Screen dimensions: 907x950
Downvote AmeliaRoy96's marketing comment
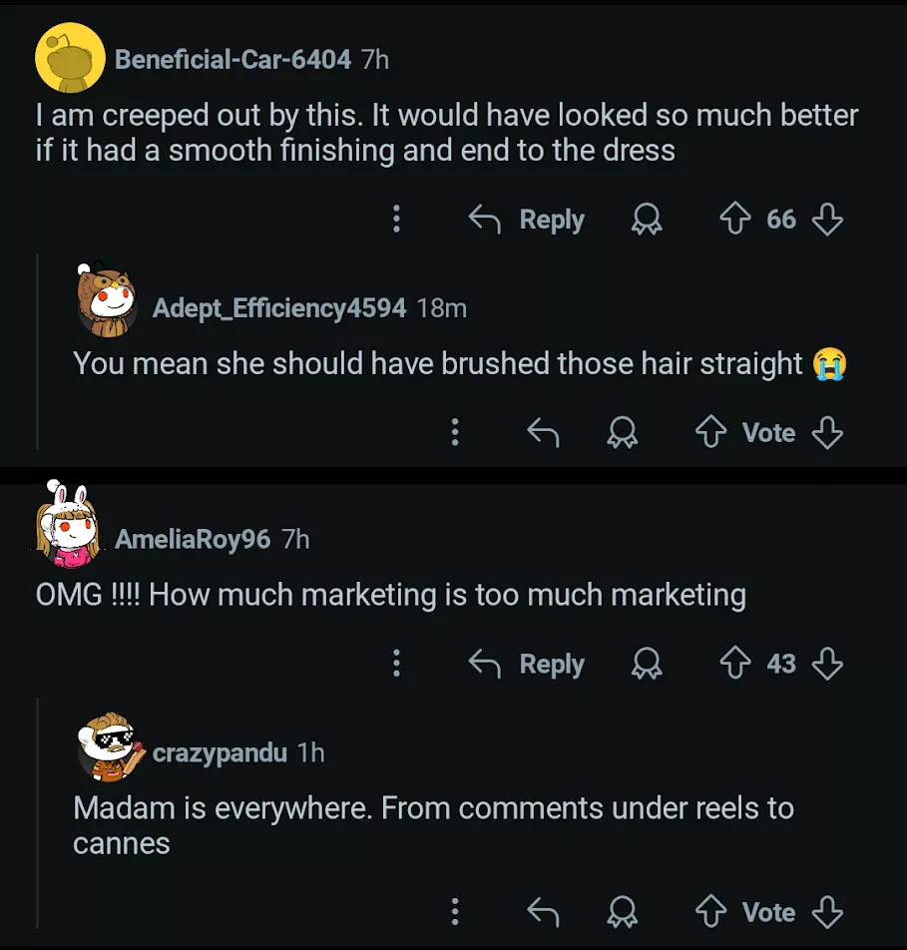(x=827, y=665)
